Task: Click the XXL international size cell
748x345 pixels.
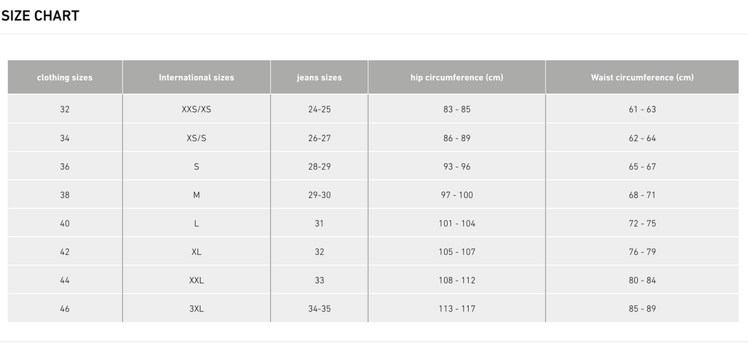Action: [196, 280]
